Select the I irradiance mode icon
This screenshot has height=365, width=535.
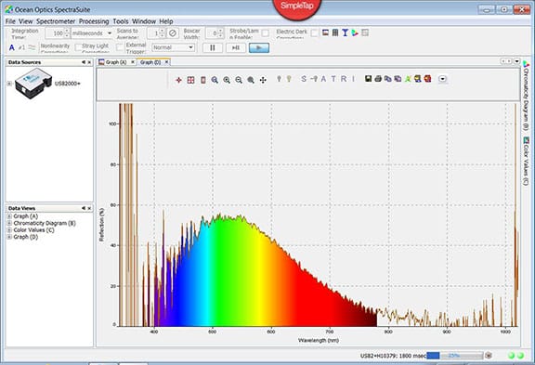coord(354,79)
